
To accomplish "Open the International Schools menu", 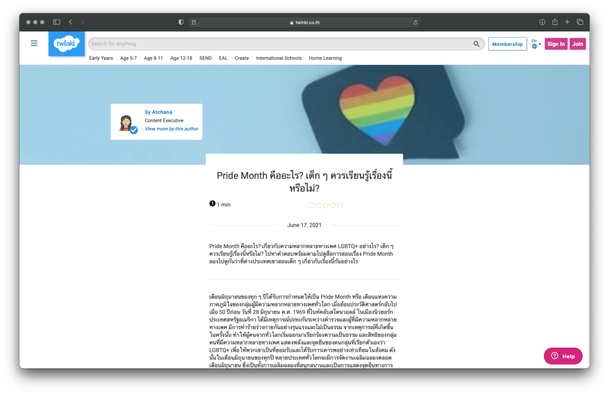I will [279, 58].
